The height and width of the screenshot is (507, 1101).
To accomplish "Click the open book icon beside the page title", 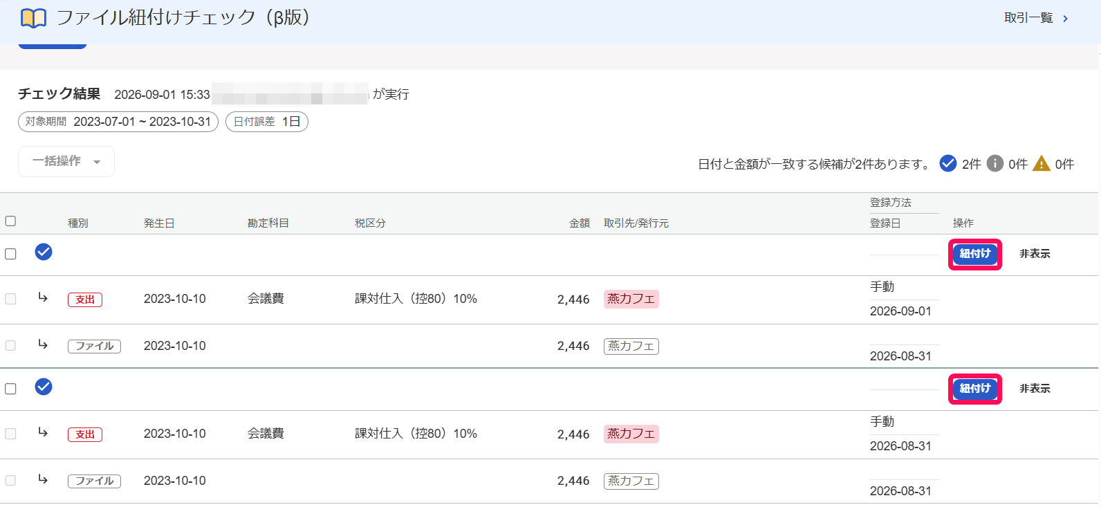I will pos(33,18).
